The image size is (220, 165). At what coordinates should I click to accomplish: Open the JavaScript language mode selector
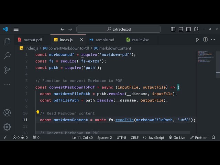(x=154, y=137)
